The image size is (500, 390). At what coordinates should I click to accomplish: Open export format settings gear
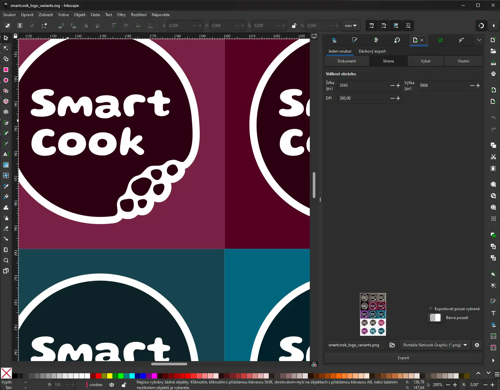[477, 345]
